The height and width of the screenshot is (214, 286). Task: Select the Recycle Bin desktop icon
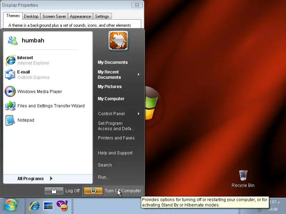(x=243, y=179)
